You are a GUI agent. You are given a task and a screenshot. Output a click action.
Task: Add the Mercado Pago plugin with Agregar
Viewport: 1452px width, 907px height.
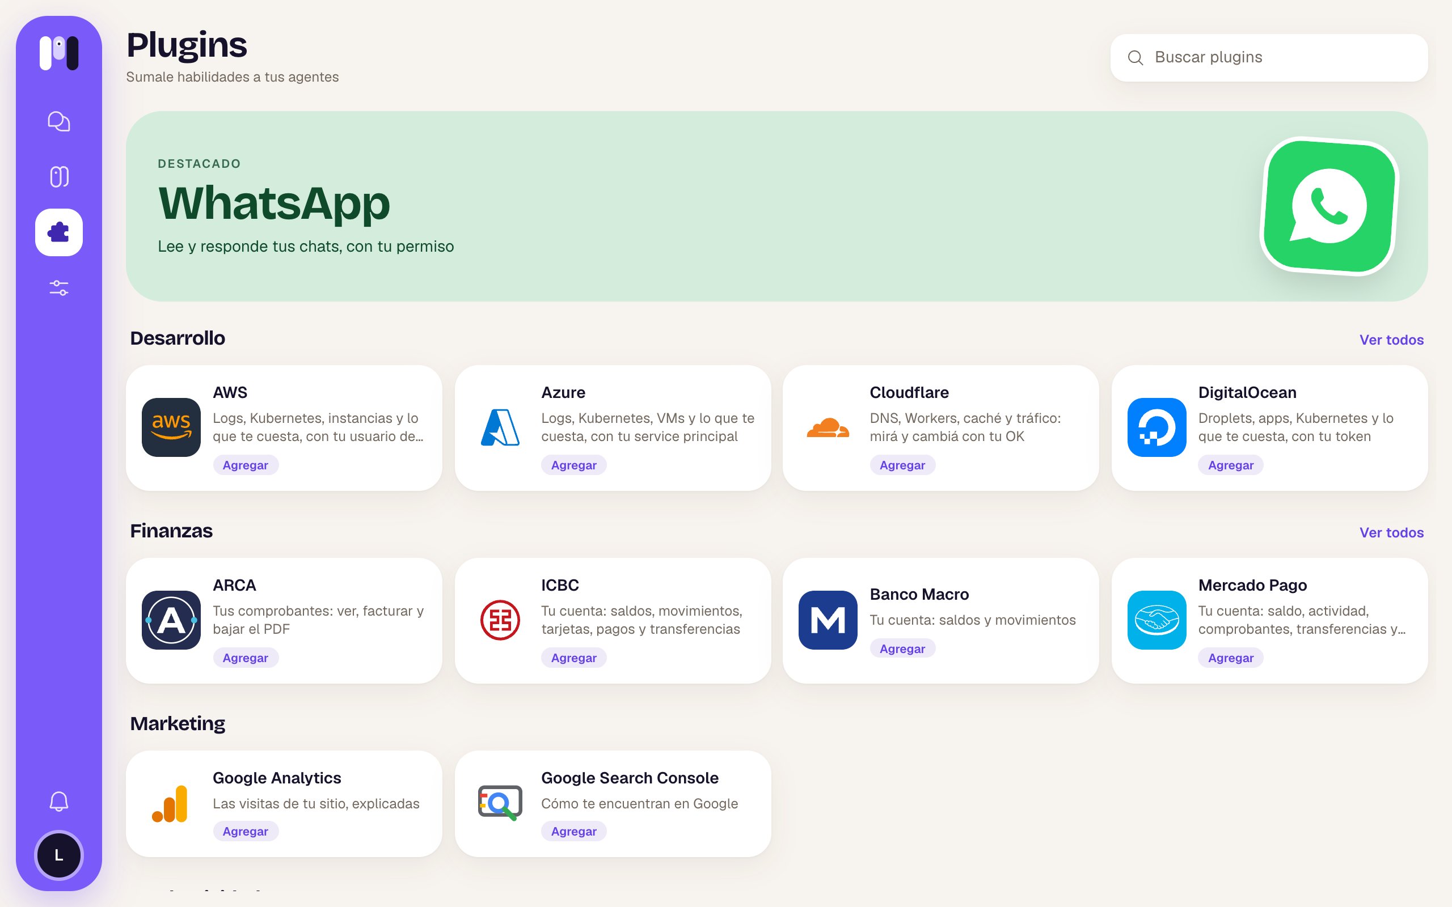tap(1231, 658)
